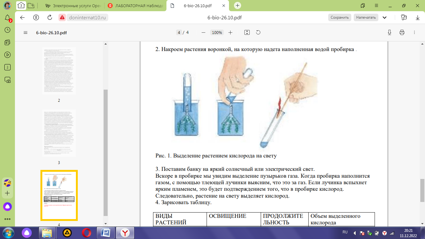This screenshot has height=239, width=425.
Task: Open PDF viewer more actions menu
Action: click(x=414, y=32)
